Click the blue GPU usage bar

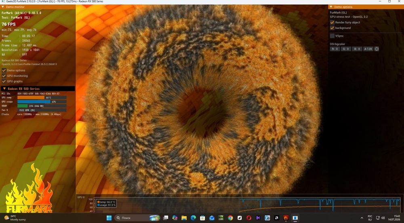pyautogui.click(x=34, y=102)
